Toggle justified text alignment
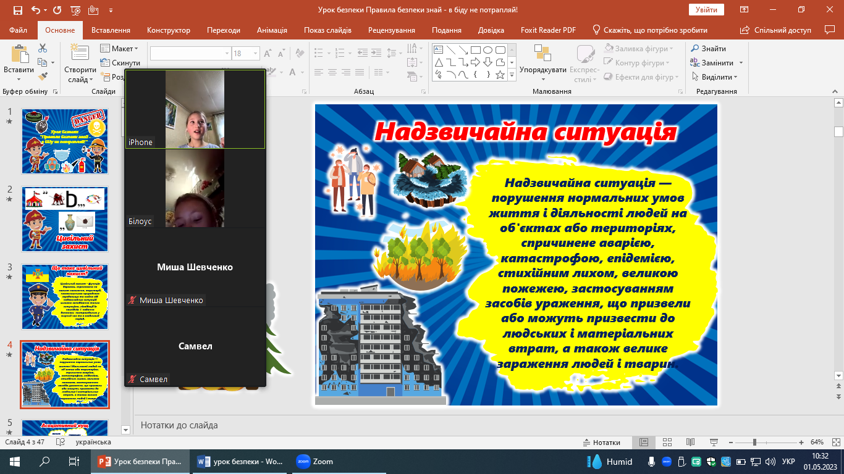Screen dimensions: 844x474 (361, 72)
